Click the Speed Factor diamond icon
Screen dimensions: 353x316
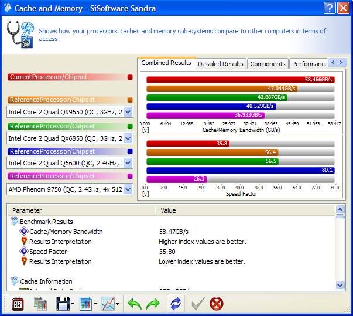pyautogui.click(x=23, y=251)
